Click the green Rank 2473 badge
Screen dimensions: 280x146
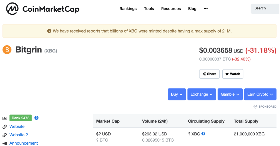[21, 118]
